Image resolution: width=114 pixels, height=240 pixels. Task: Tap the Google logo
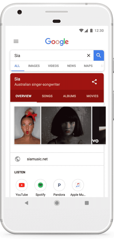57,42
